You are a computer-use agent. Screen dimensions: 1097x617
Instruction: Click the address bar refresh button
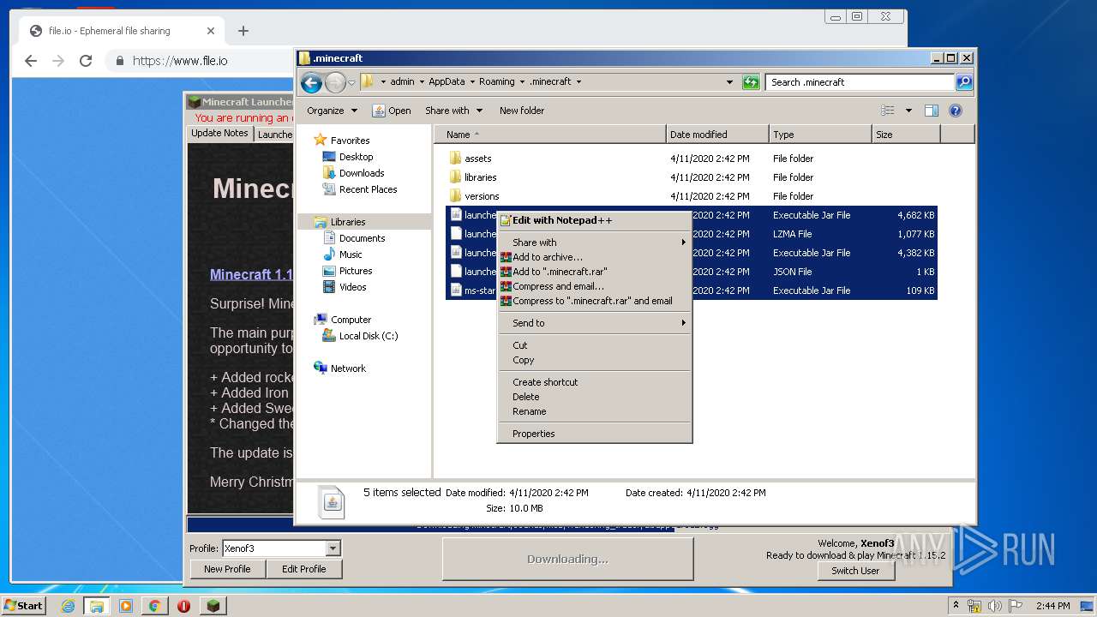(x=751, y=82)
